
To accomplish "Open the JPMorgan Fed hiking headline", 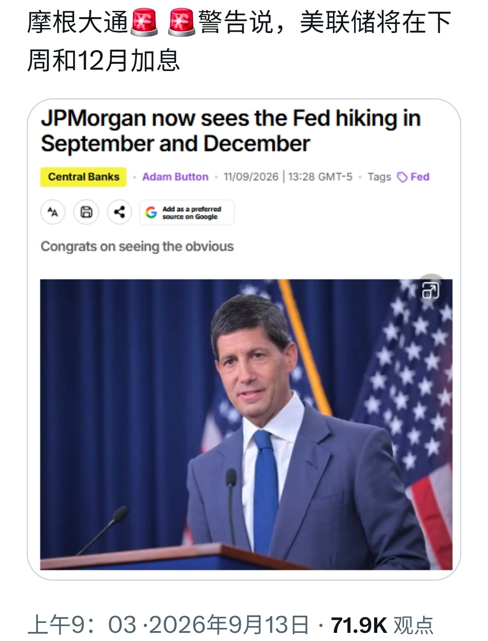I will click(x=231, y=131).
